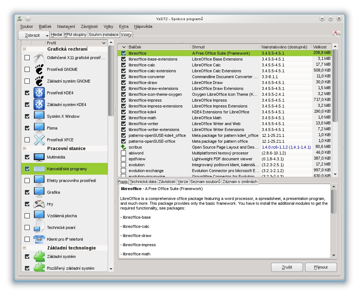This screenshot has height=295, width=359.
Task: Click the Rozšířený základní systém puzzle icon
Action: (39, 268)
